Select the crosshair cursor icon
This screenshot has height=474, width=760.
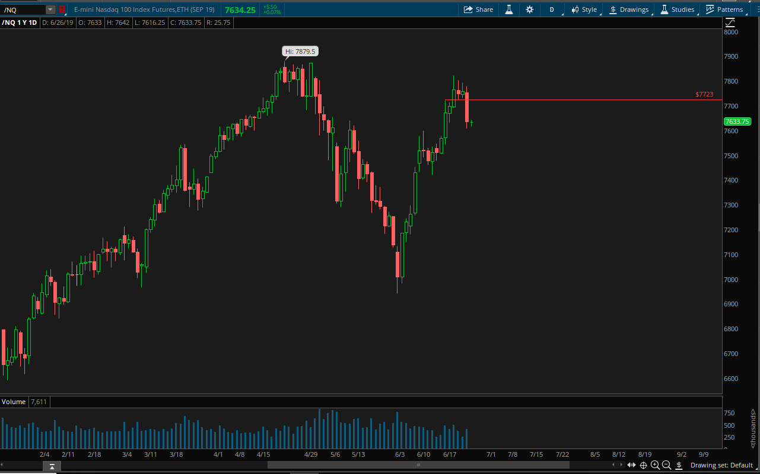point(643,465)
